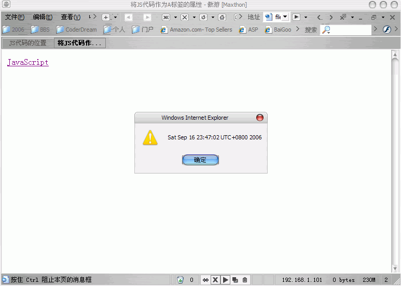Open the 查看(V) menu

click(71, 17)
